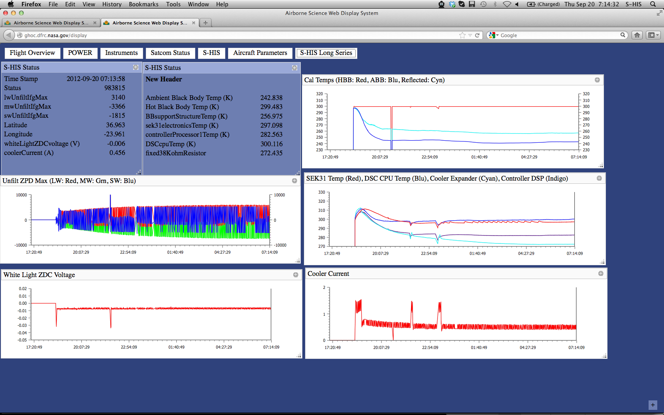Click the reload page icon
The width and height of the screenshot is (664, 415).
[477, 35]
